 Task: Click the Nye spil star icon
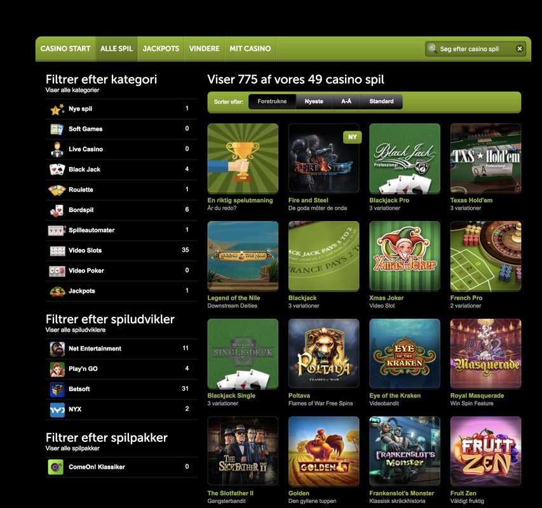(57, 109)
